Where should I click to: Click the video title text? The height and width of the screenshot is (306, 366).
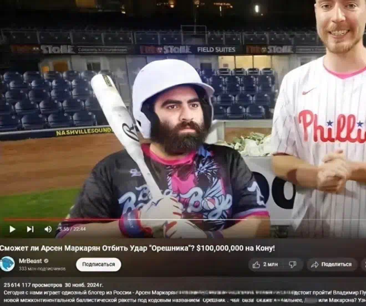click(138, 248)
